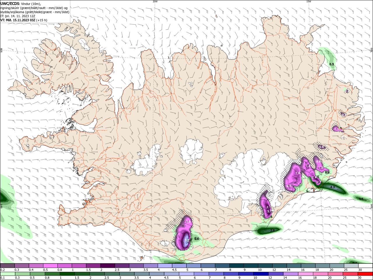373x280 pixels.
Task: Pick the darkest purple 2 swatch in top legend
Action: (108, 266)
